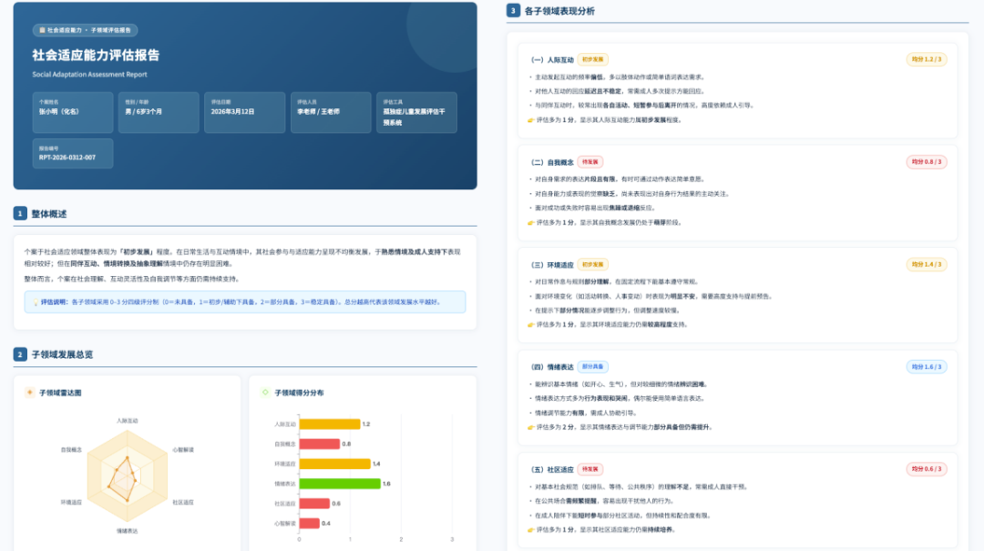Click the 部分具备 tag next to 情绪表达
Viewport: 984px width, 551px height.
[x=592, y=366]
